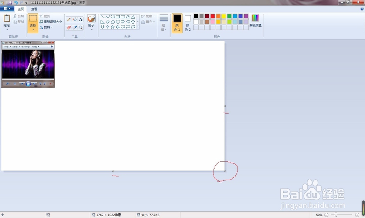Open the 填充 (Fill) dropdown
Screen dimensions: 365x218
[148, 22]
